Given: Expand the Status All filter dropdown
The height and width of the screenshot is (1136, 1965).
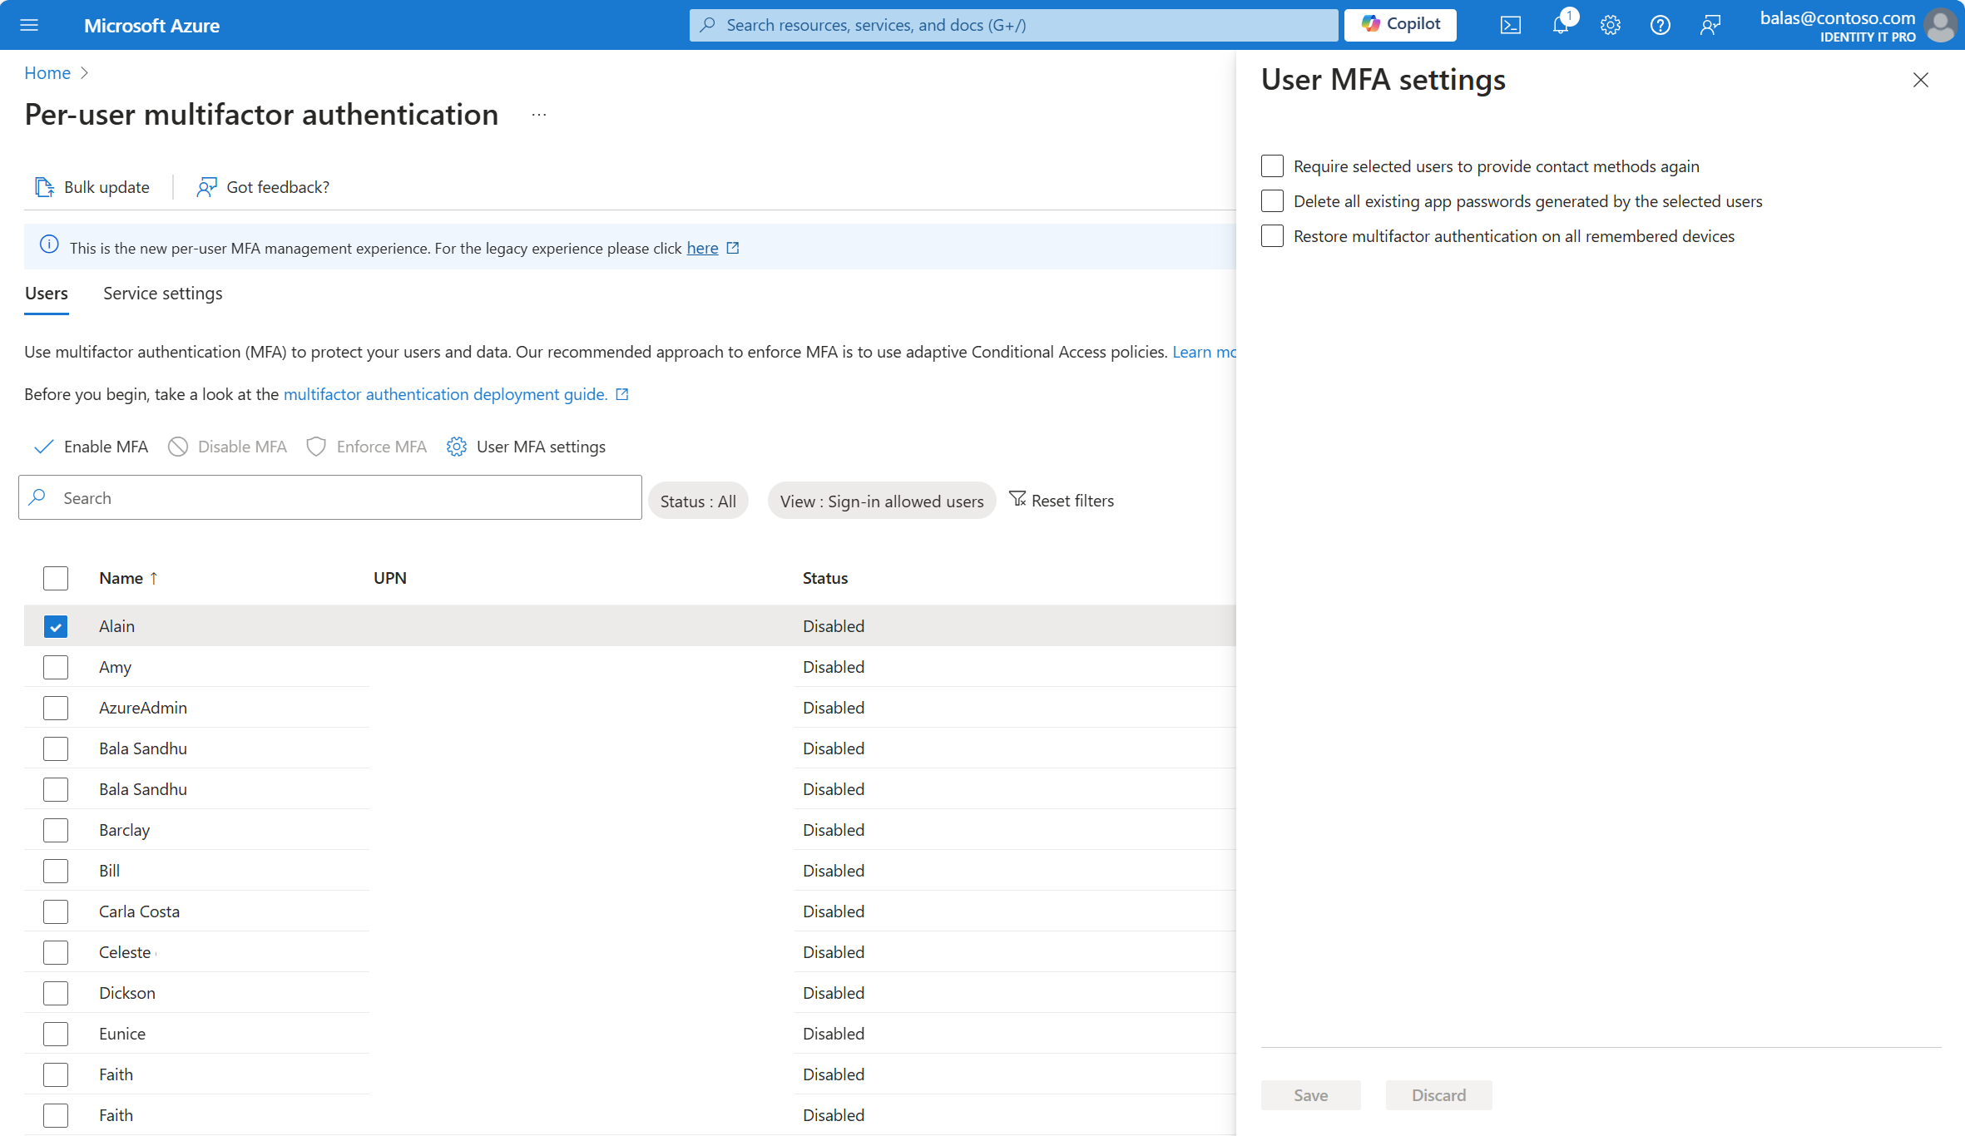Looking at the screenshot, I should tap(698, 501).
